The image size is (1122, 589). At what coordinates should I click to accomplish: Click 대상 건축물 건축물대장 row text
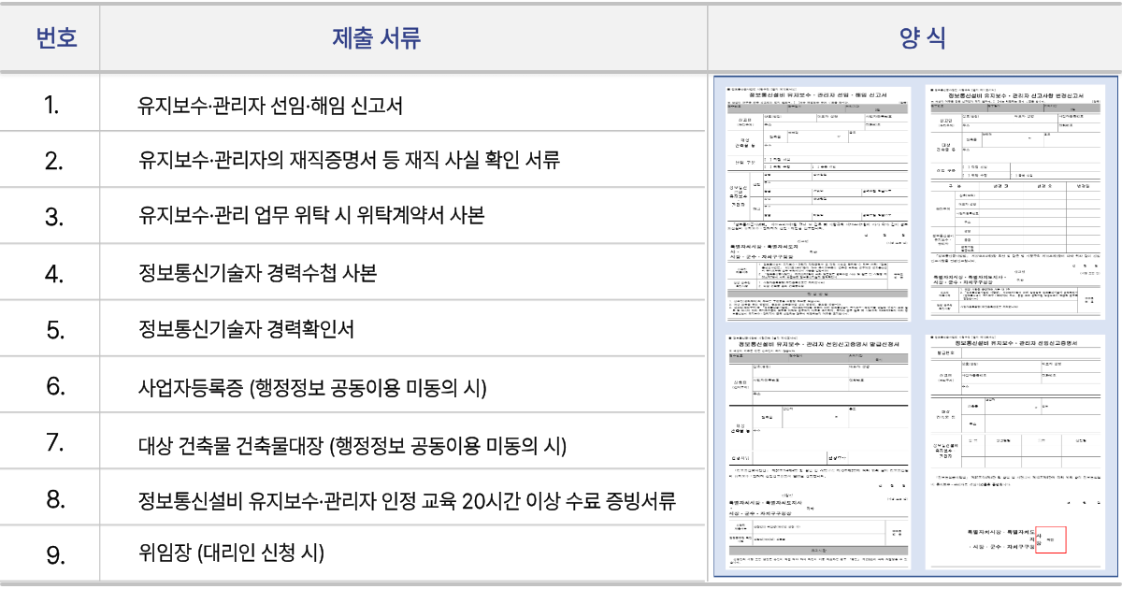(352, 443)
